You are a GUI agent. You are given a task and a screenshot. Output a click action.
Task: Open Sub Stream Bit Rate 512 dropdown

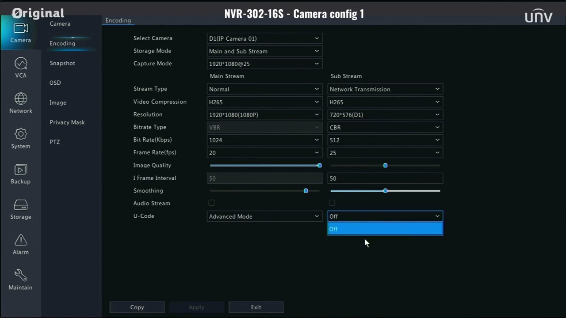(x=385, y=140)
